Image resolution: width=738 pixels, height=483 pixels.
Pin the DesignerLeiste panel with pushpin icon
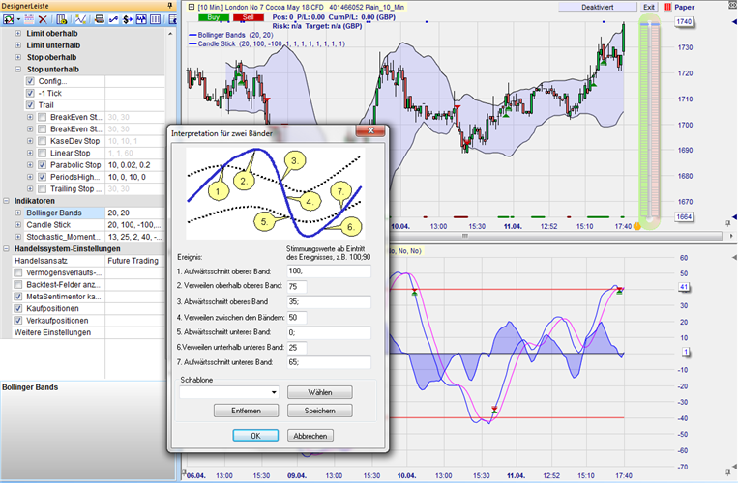(x=170, y=6)
